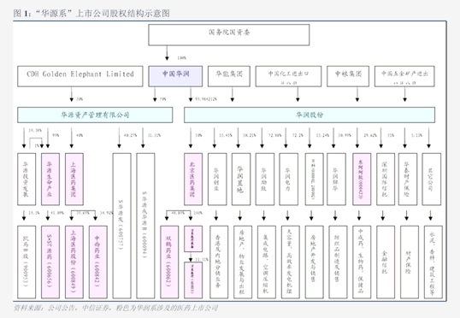Click the 中国化工进出口 box
Screen dimensions: 460x318
point(288,76)
